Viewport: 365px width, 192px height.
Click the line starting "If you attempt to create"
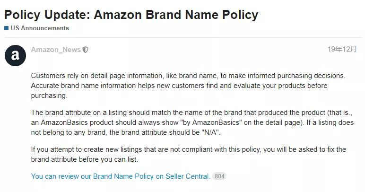click(x=189, y=149)
